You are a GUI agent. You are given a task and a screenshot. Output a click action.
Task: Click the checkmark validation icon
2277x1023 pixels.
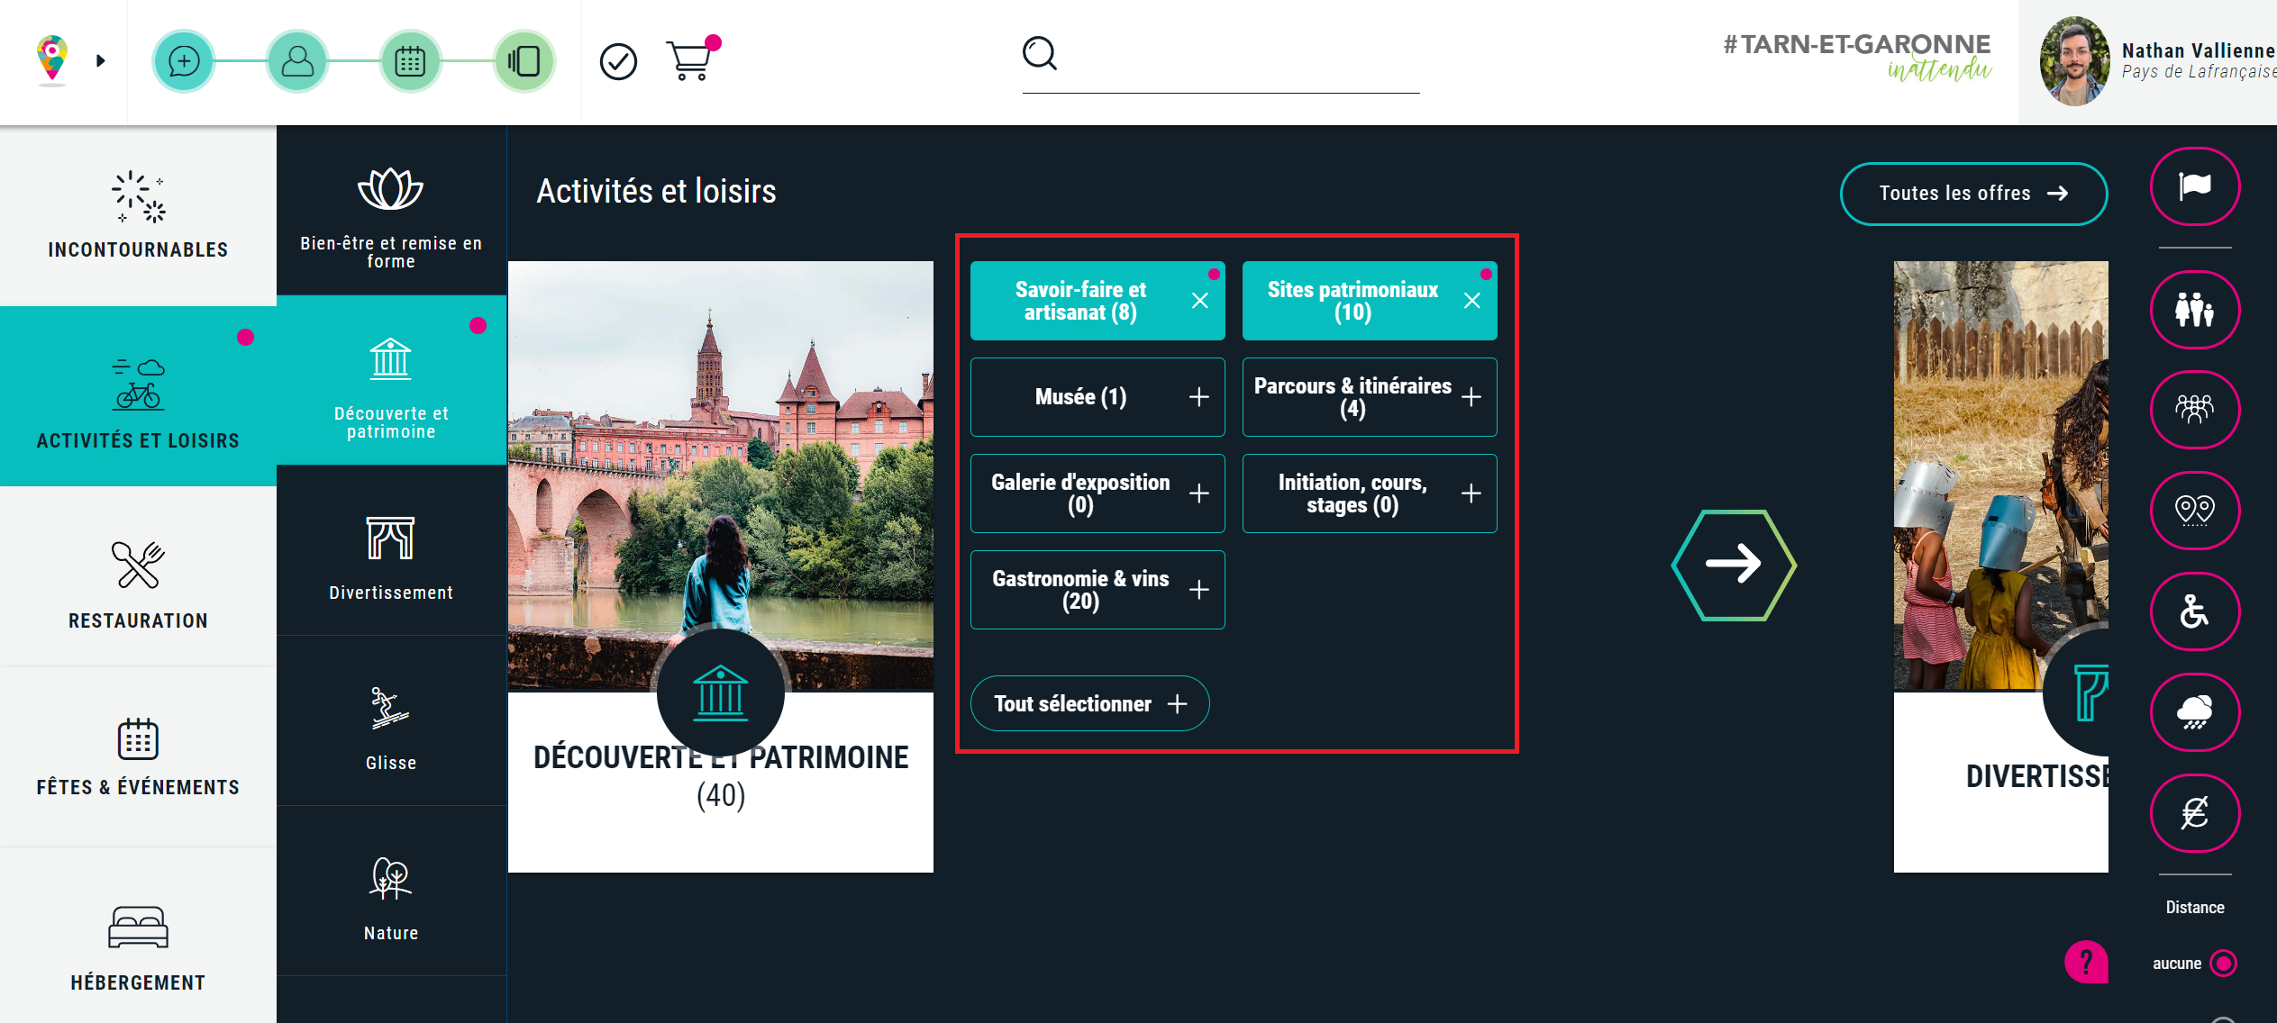pyautogui.click(x=618, y=61)
